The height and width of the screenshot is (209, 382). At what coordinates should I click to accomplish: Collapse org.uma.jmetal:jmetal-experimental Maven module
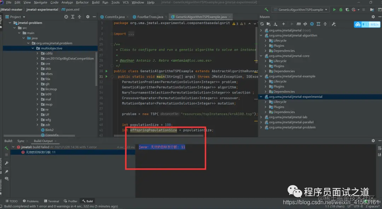coord(261,97)
